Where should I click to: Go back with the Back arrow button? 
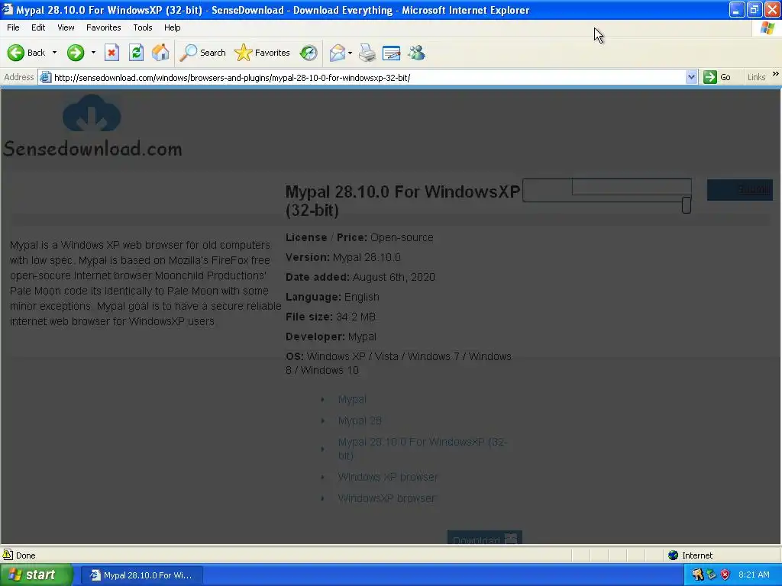[26, 53]
